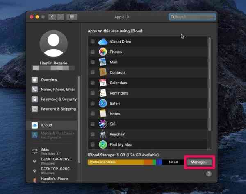Click the Manage... storage button

pos(199,162)
